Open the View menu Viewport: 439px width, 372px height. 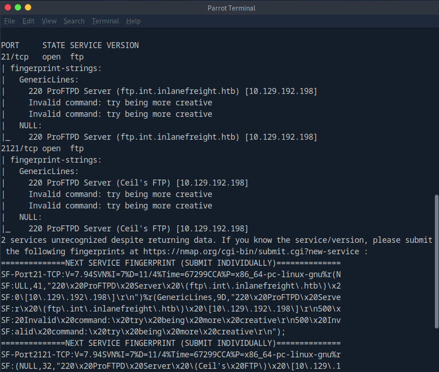click(x=49, y=21)
